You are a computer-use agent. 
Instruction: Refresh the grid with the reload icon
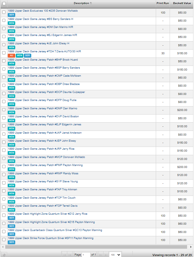[4, 255]
